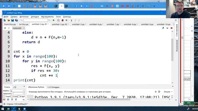Image resolution: width=198 pixels, height=111 pixels.
Task: Open the Помощь menu
Action: pos(67,17)
